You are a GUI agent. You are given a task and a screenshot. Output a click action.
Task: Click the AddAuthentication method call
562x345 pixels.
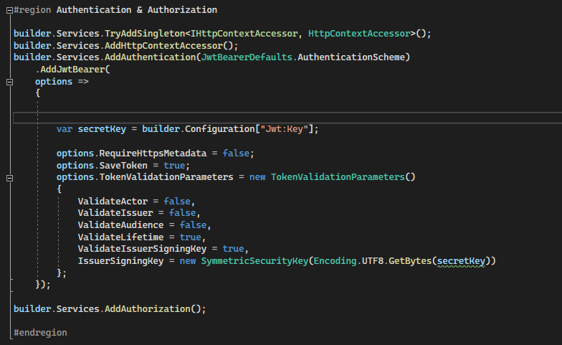[x=151, y=57]
